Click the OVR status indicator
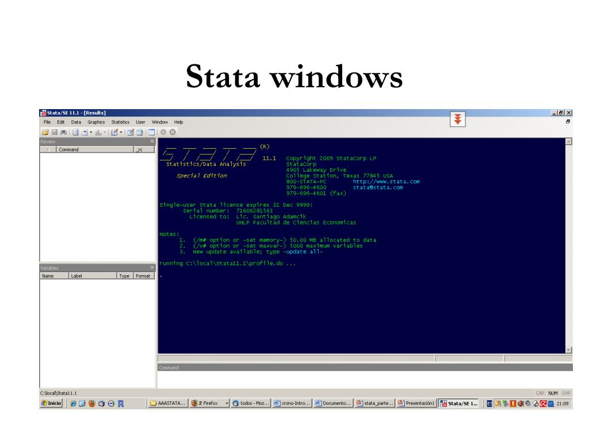The height and width of the screenshot is (441, 589). (566, 393)
